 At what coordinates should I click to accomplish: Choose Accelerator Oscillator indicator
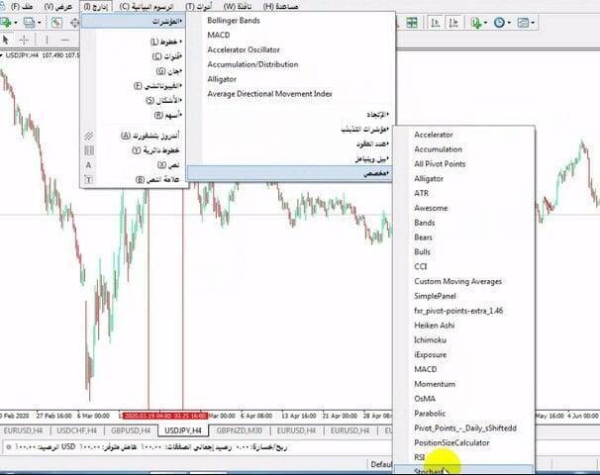pyautogui.click(x=244, y=49)
